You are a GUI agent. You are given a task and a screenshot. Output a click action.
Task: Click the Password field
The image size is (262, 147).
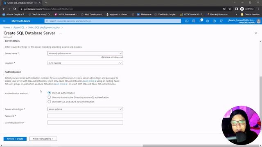[x=85, y=116]
